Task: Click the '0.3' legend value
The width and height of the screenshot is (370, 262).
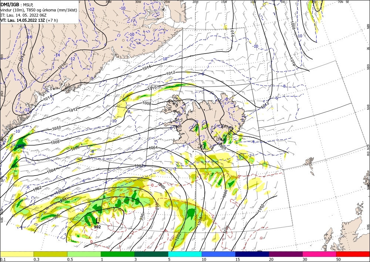Action: pos(36,259)
